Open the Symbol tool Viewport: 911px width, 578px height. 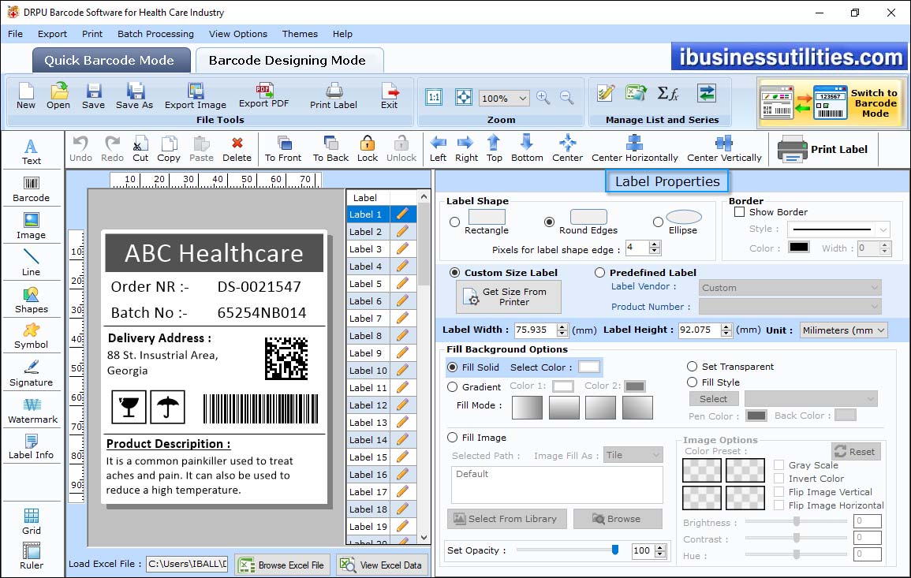click(32, 337)
